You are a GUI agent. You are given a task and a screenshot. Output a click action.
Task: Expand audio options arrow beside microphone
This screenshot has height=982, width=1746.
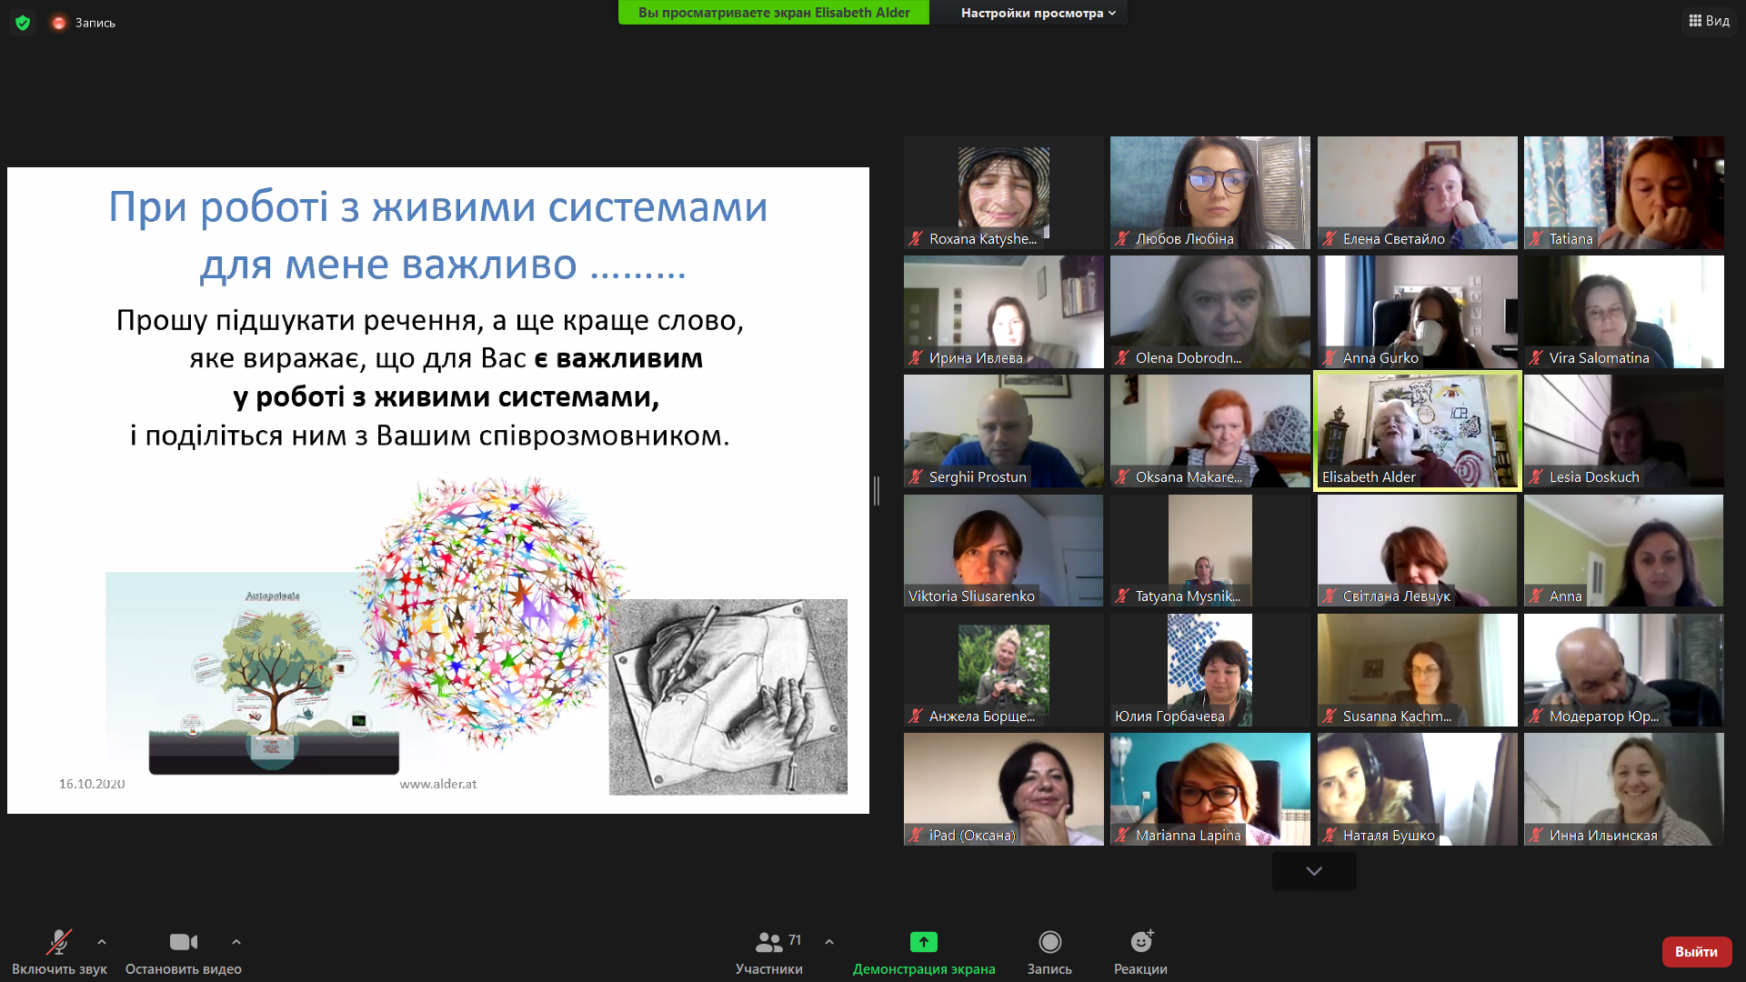coord(102,942)
